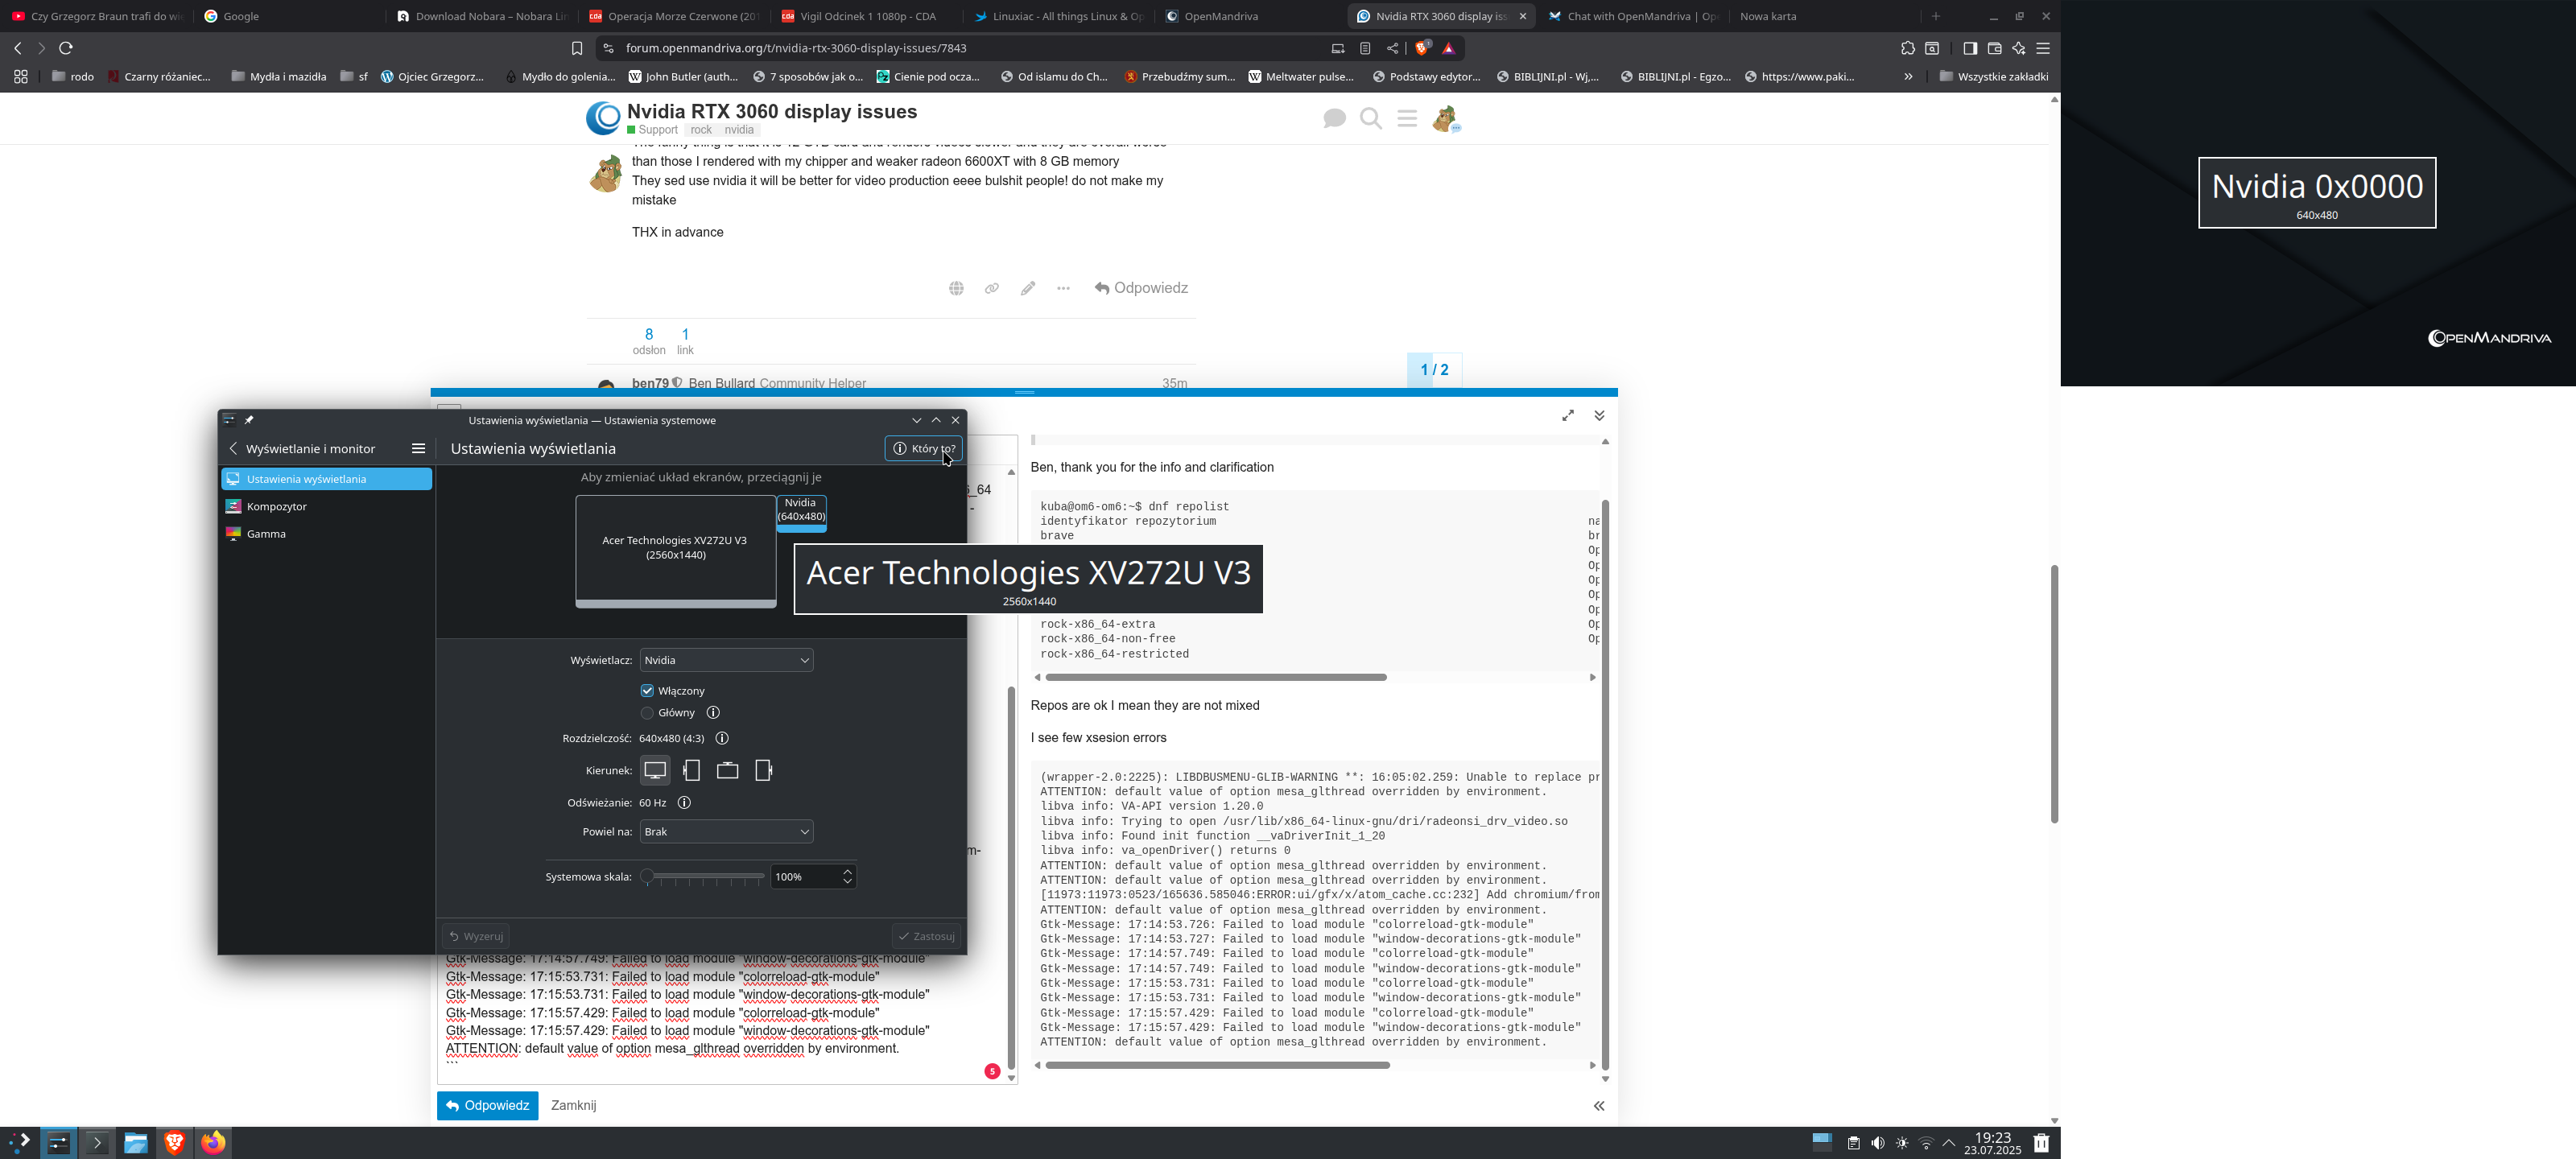
Task: Open the nvidia tag link
Action: (x=739, y=130)
